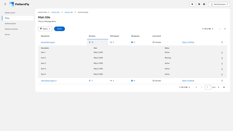Open the Status filter dropdown
Viewport: 233px width, 131px height.
click(45, 29)
